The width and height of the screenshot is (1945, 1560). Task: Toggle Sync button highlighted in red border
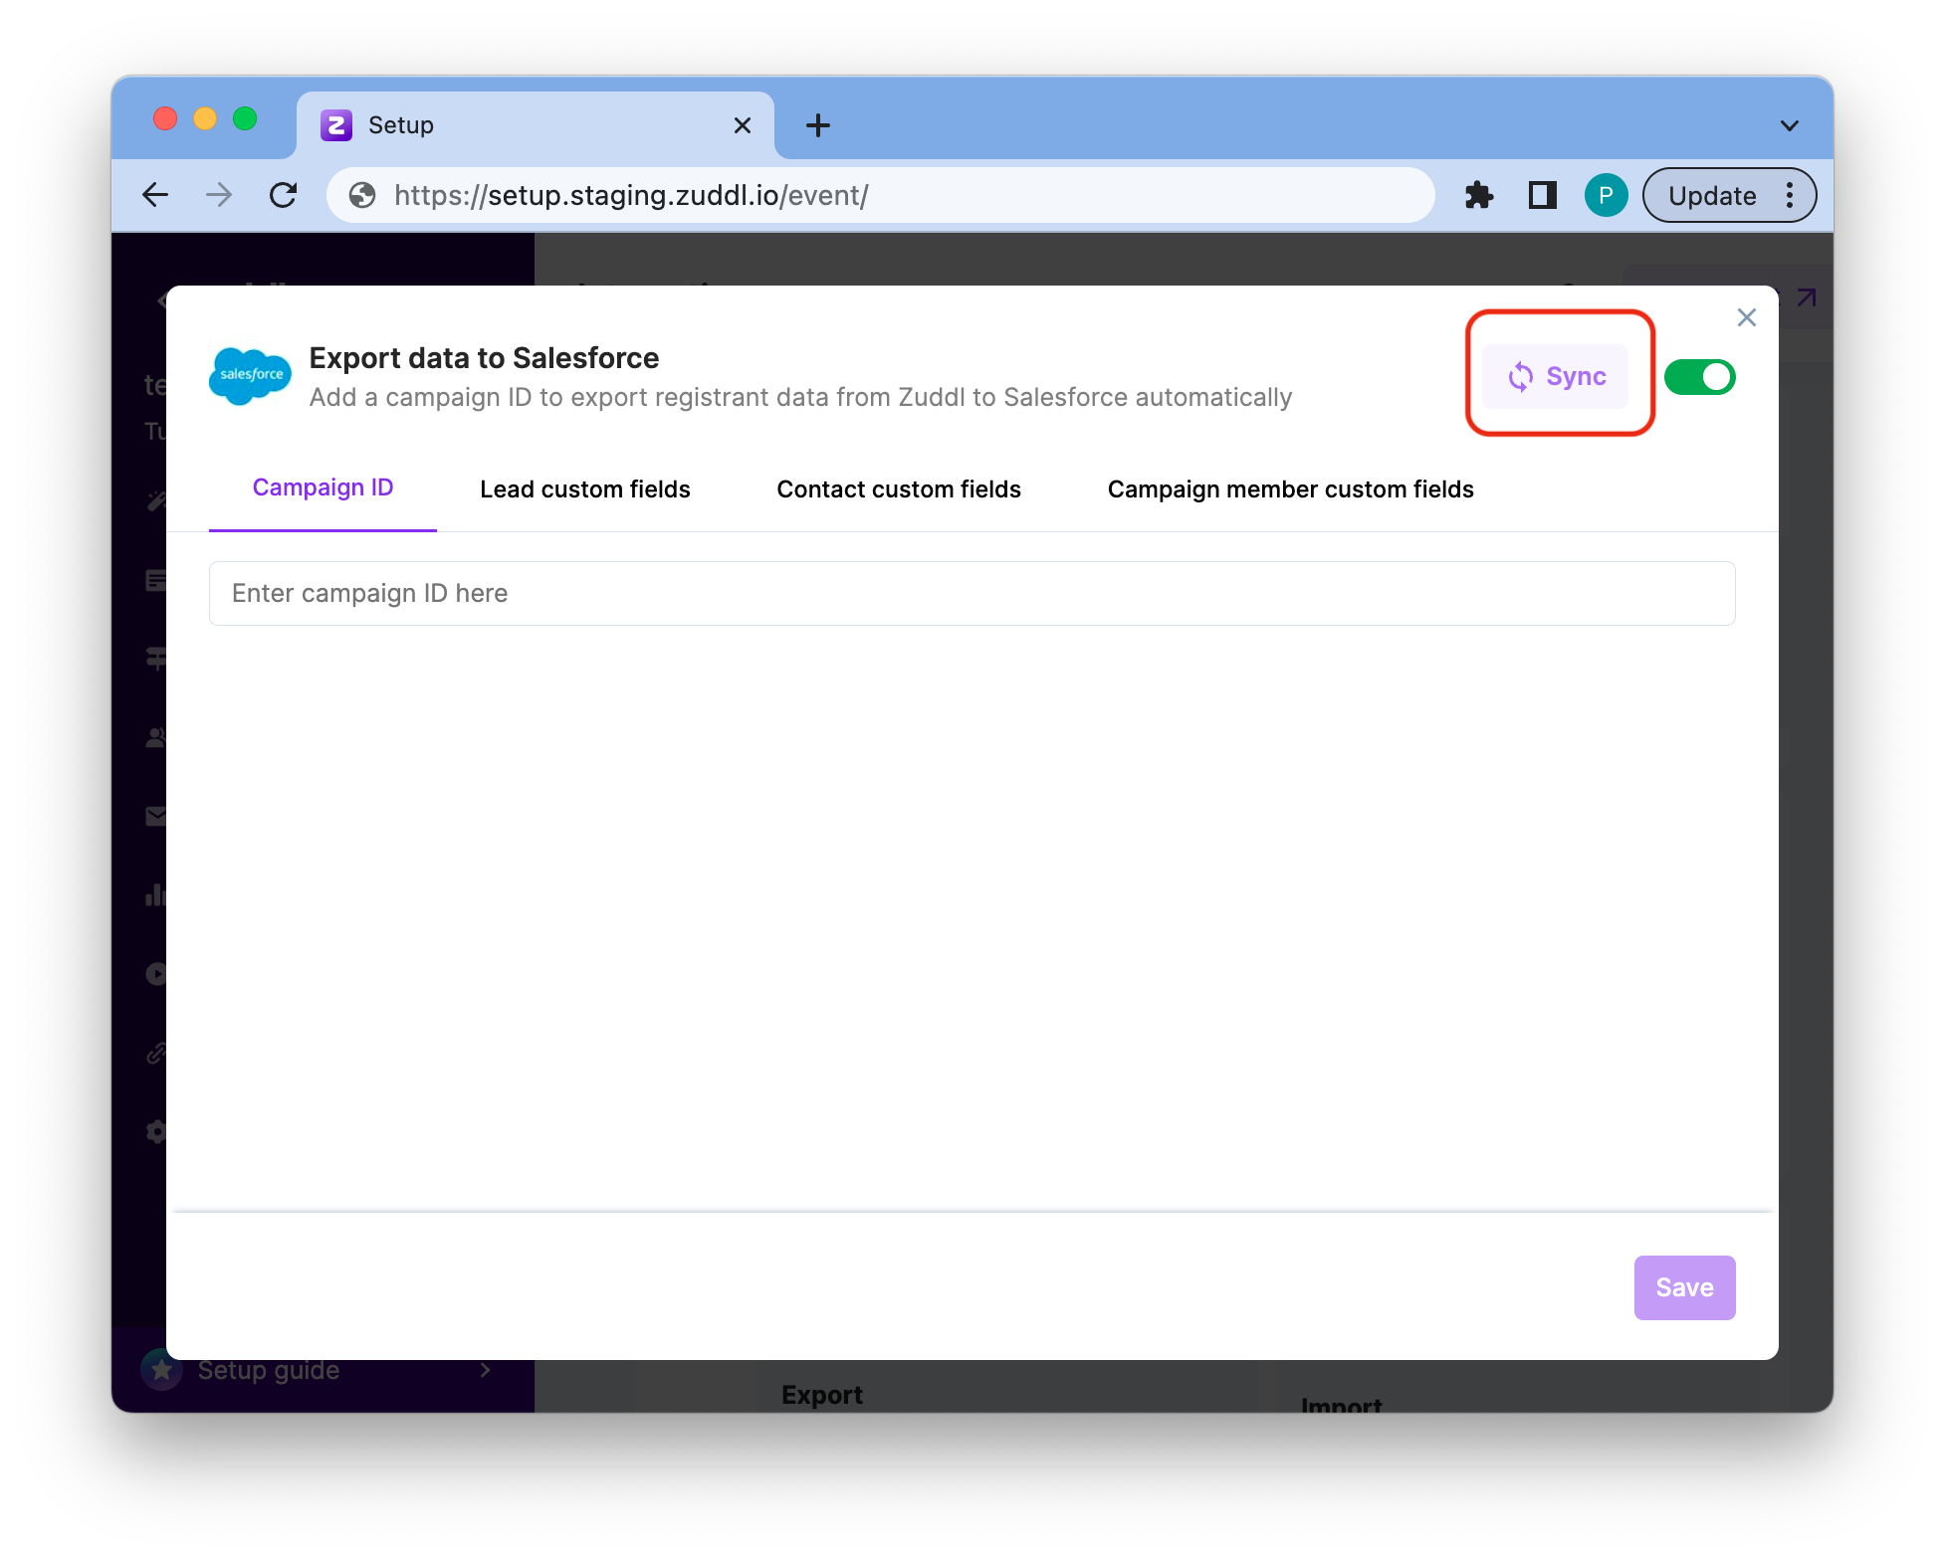tap(1557, 376)
